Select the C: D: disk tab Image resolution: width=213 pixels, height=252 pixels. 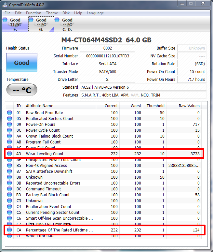67,24
